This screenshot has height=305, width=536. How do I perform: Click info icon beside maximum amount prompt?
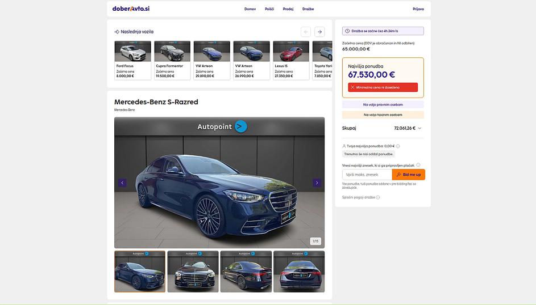[x=418, y=165]
